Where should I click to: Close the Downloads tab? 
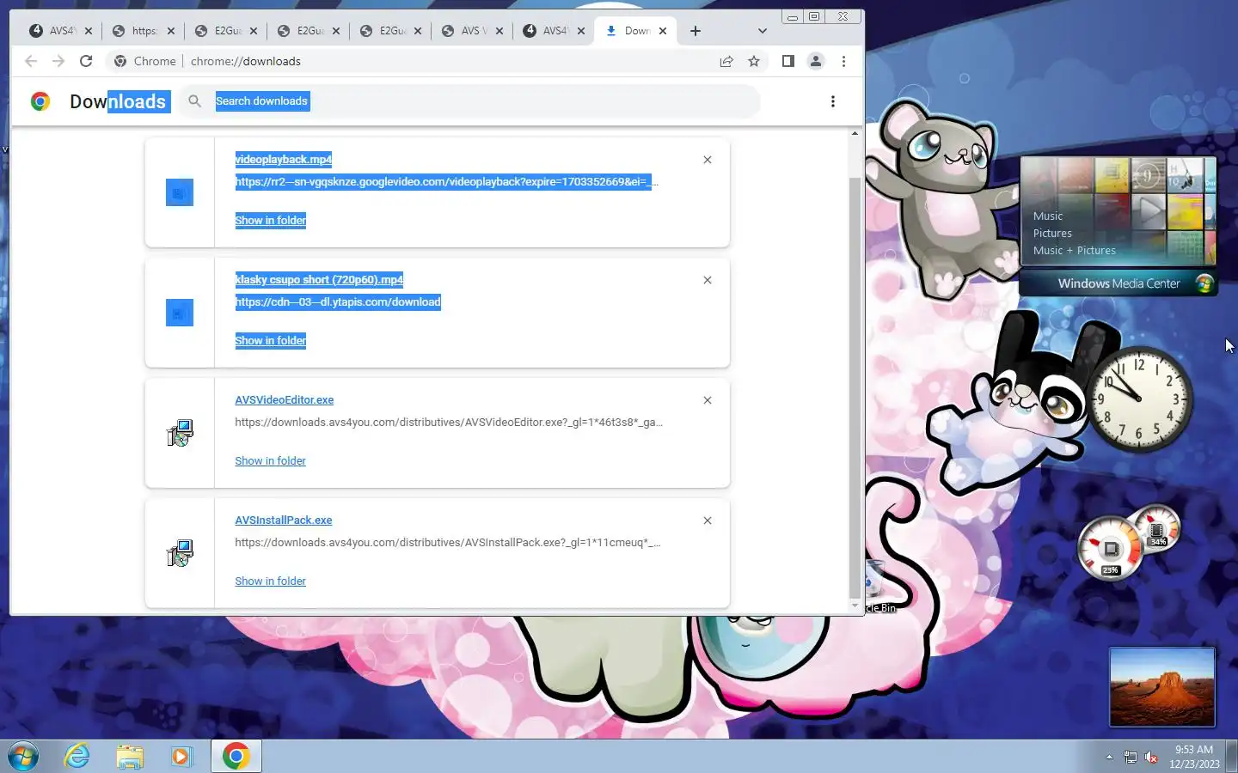[x=663, y=31]
